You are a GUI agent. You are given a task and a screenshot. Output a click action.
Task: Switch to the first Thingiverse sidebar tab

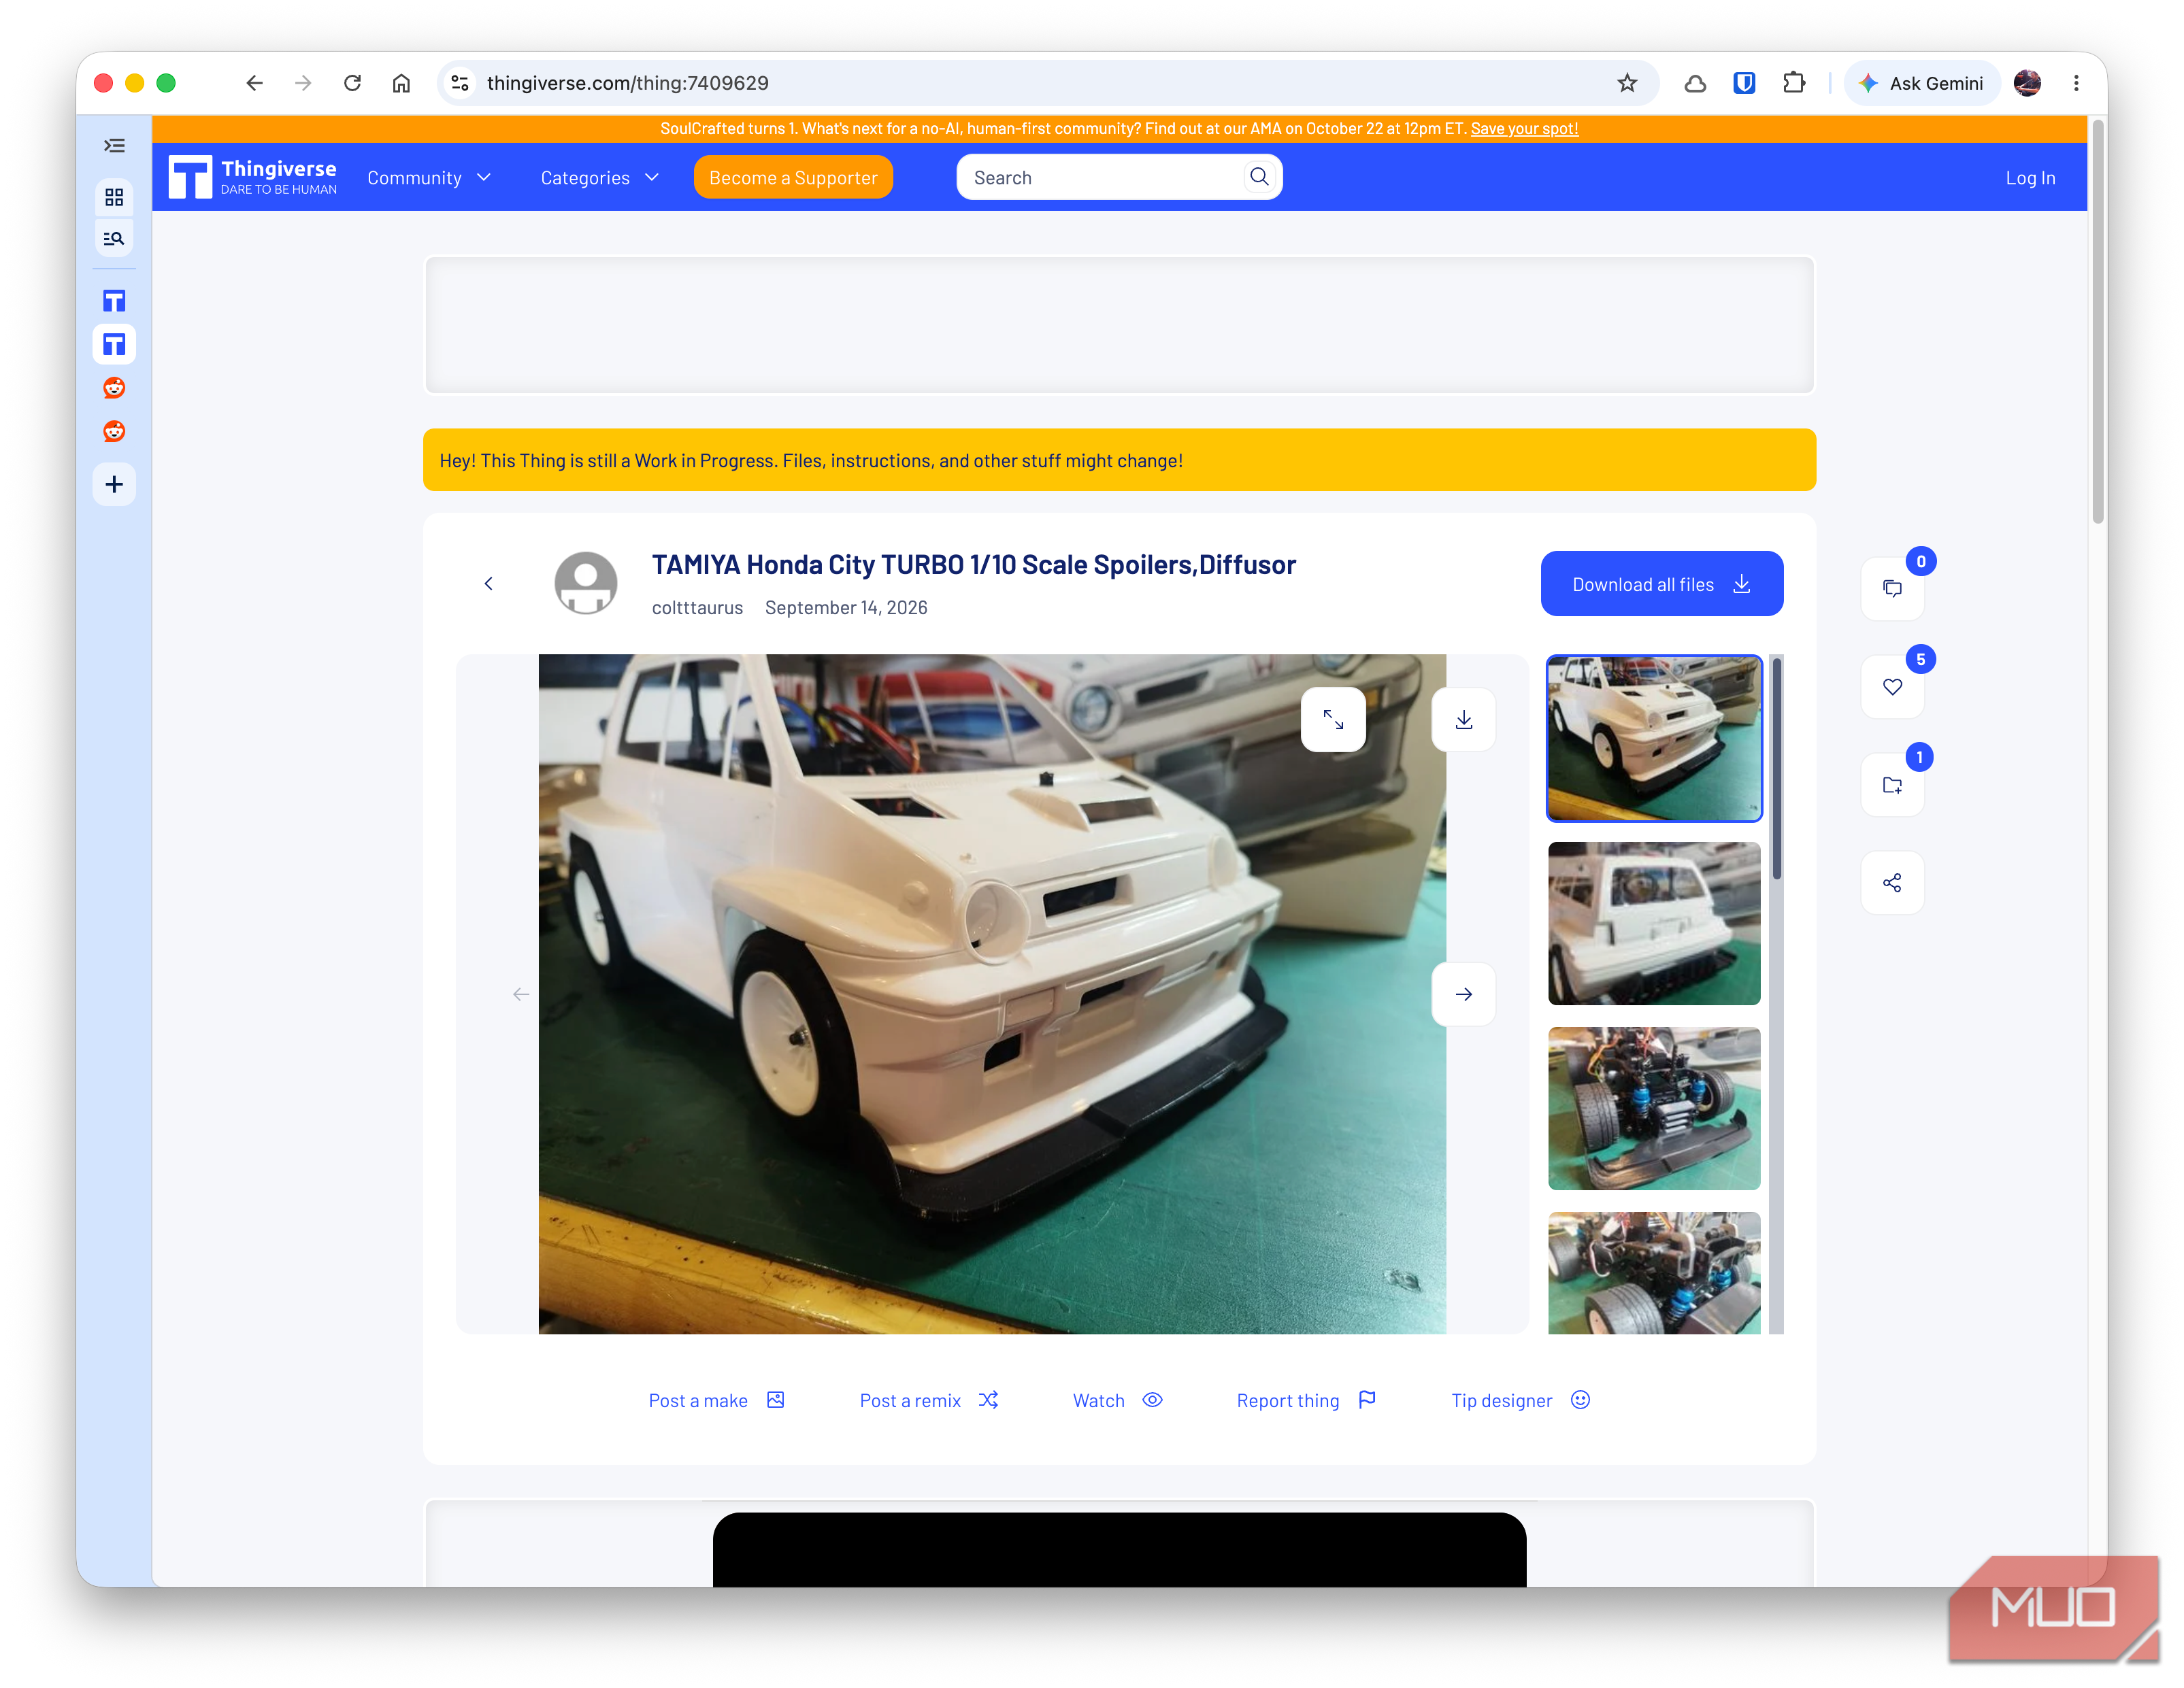click(114, 301)
